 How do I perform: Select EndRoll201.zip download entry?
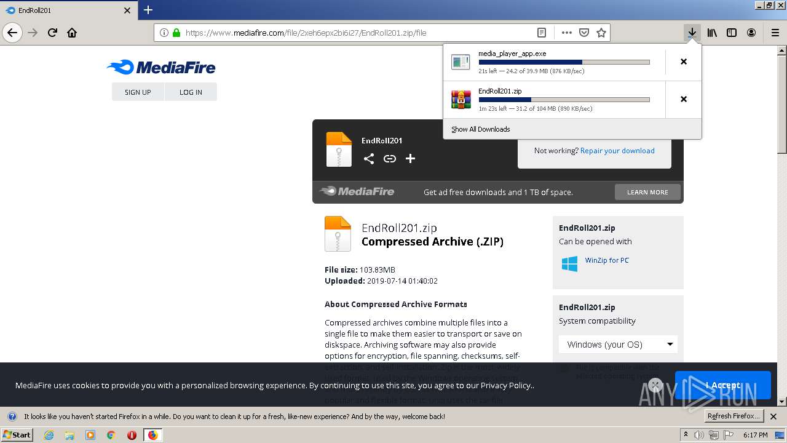point(554,100)
